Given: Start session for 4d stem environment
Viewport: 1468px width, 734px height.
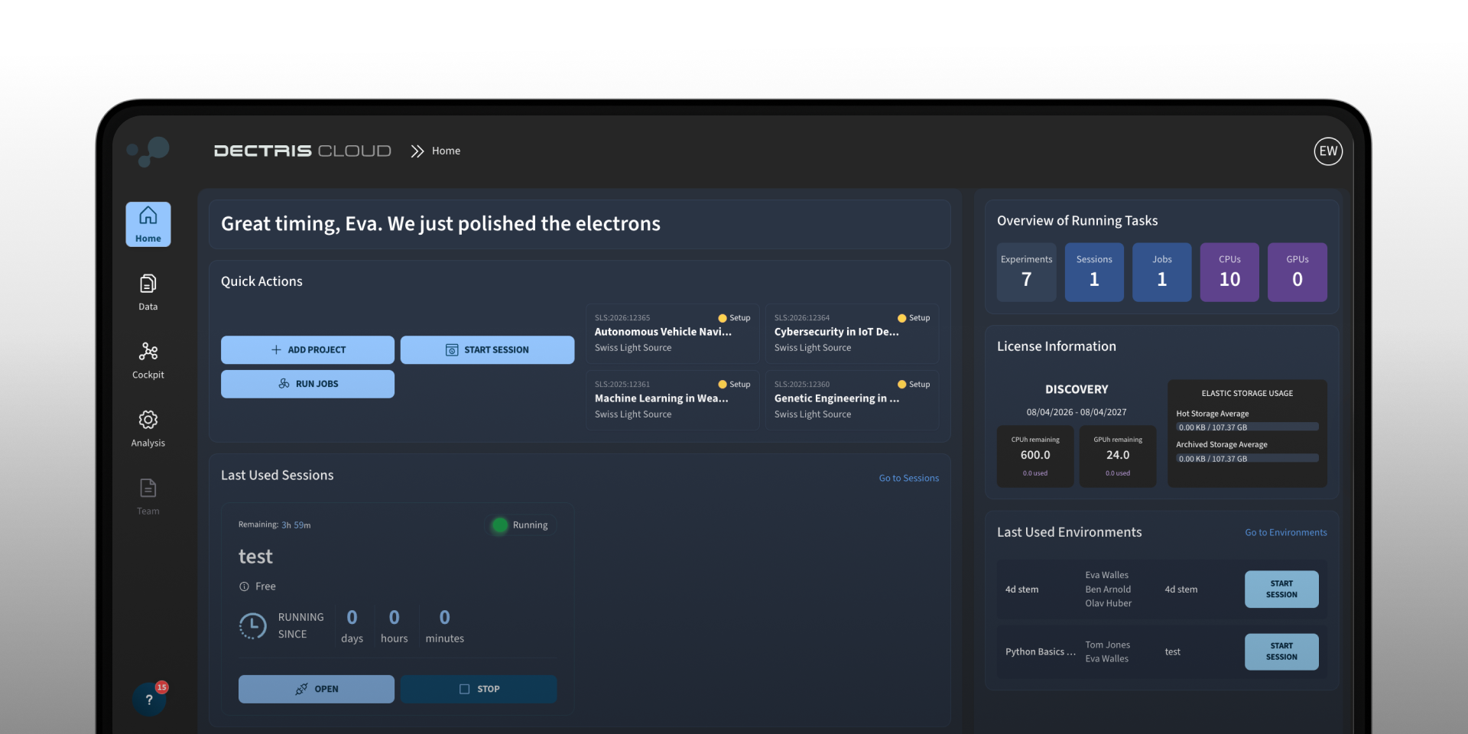Looking at the screenshot, I should [1281, 589].
